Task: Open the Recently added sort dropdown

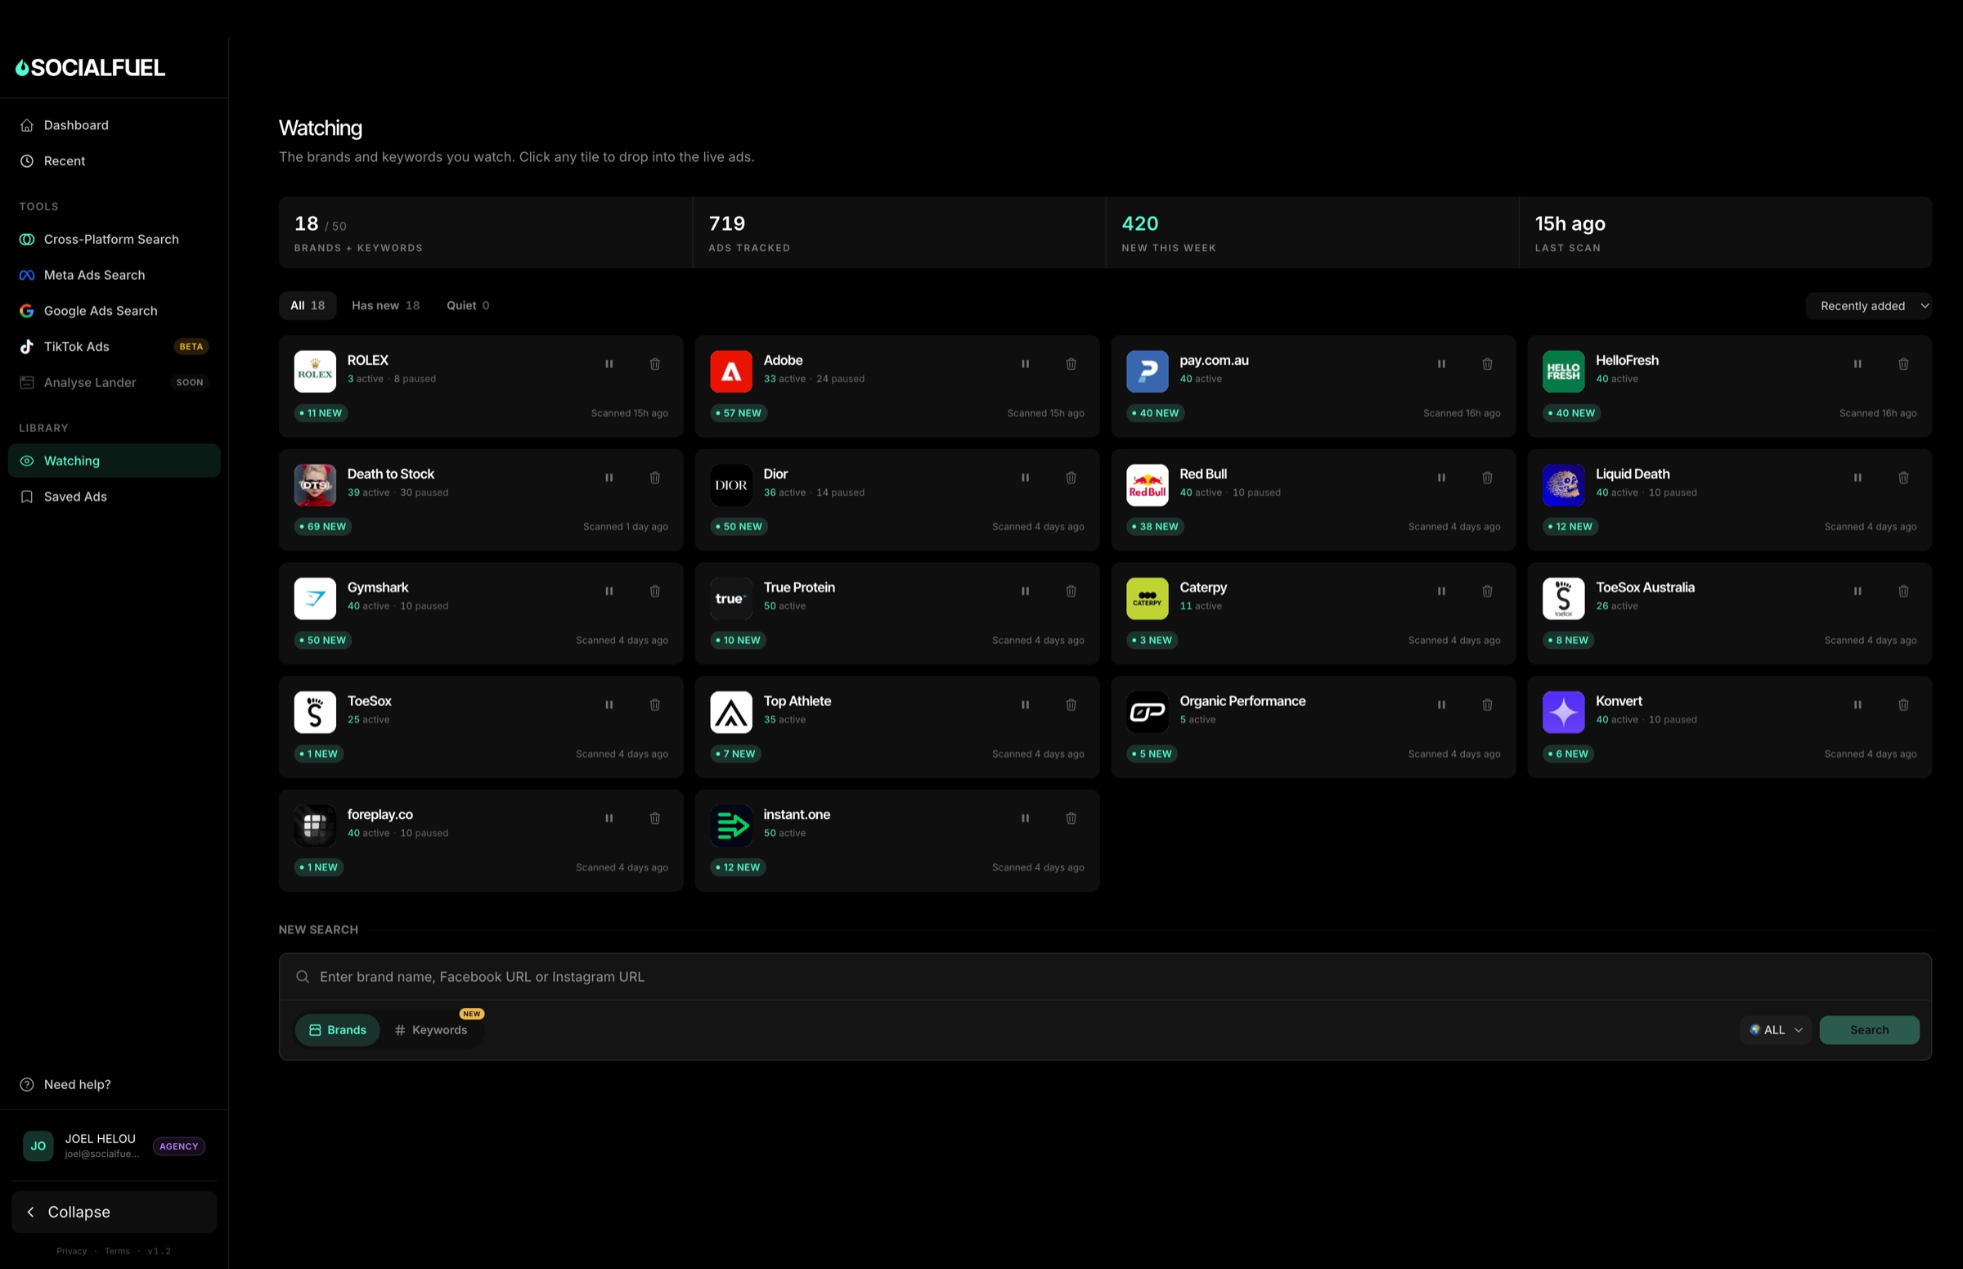Action: pyautogui.click(x=1868, y=307)
